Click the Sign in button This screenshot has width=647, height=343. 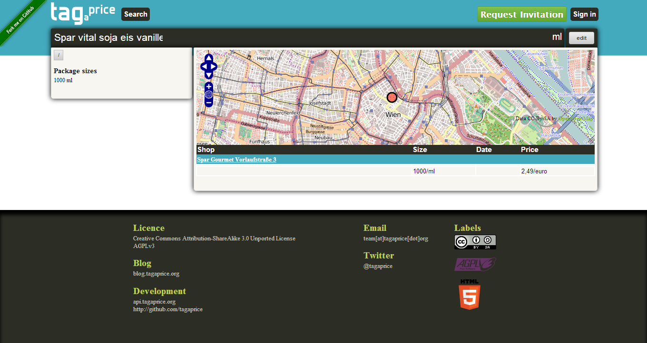pos(584,14)
